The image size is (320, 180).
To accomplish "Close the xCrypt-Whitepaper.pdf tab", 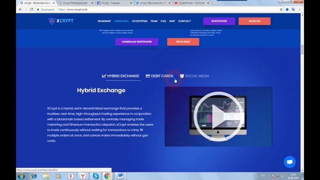I will click(x=92, y=3).
